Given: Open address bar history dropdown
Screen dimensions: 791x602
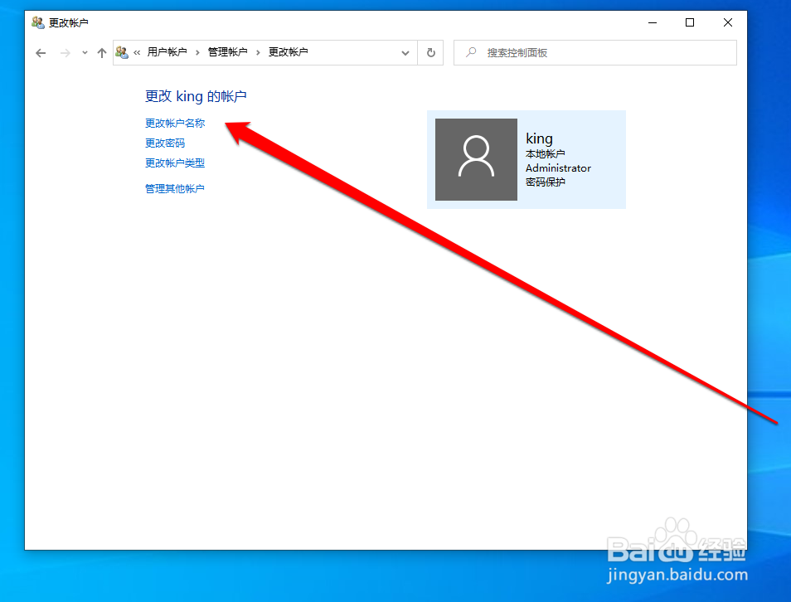Looking at the screenshot, I should tap(405, 53).
